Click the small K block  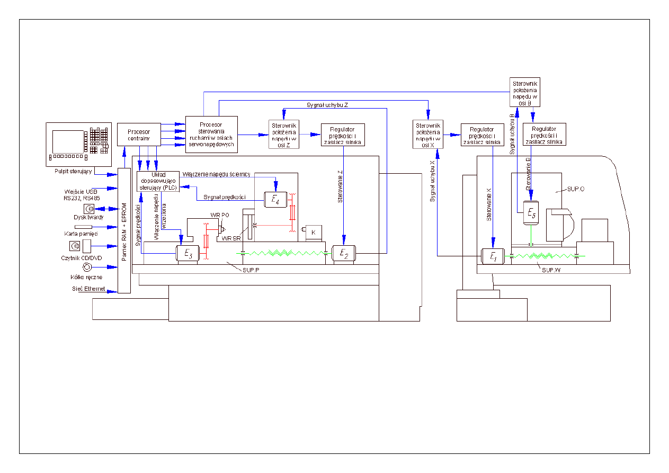[313, 232]
